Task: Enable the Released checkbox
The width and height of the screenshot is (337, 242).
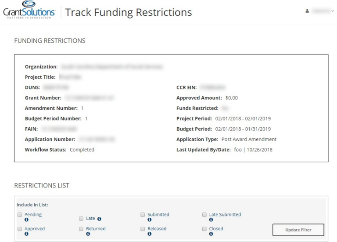Action: point(143,229)
